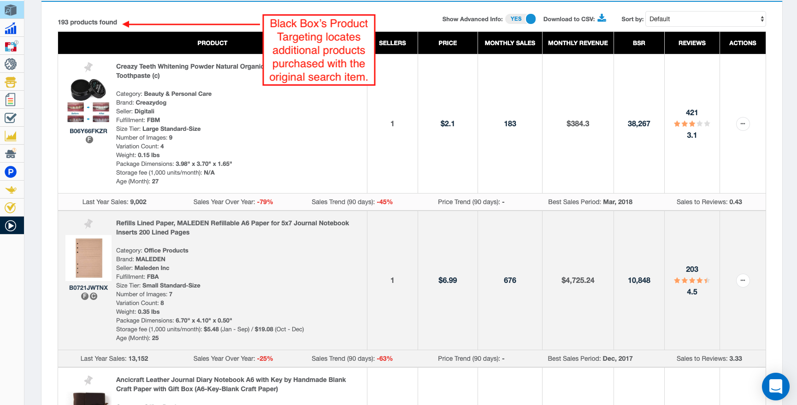
Task: Click the blue bar chart growth icon
Action: coord(11,29)
